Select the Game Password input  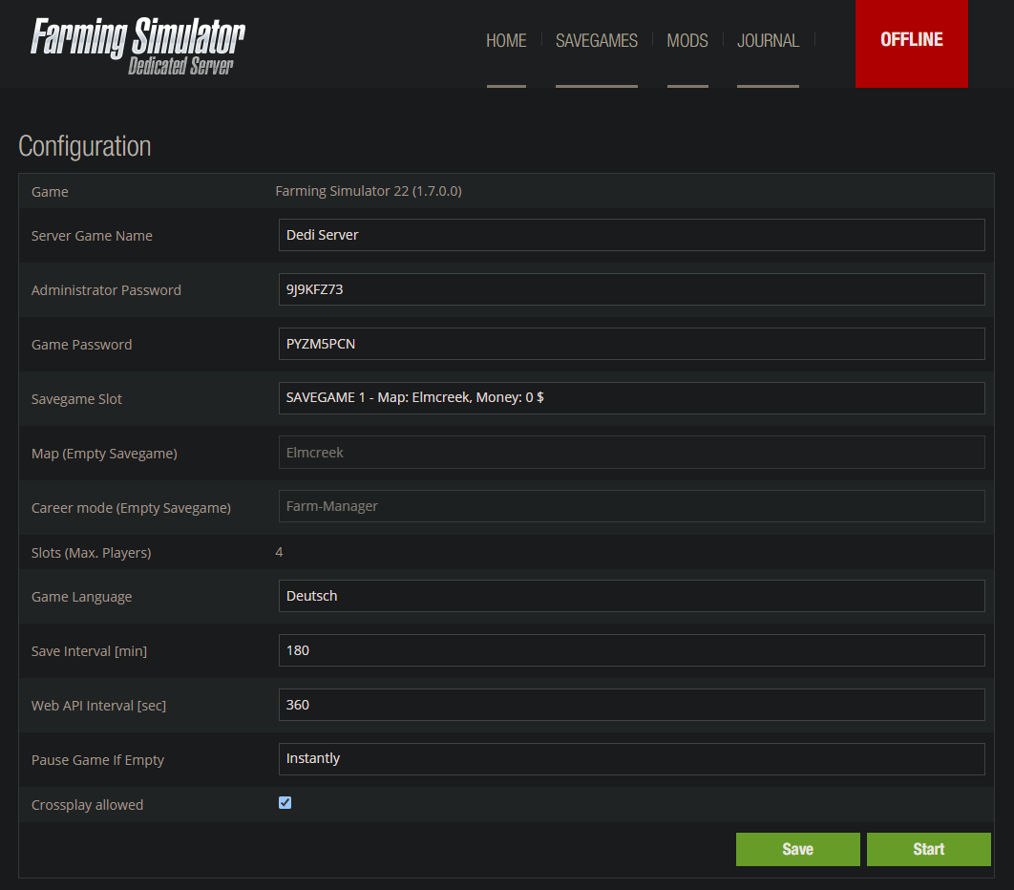point(631,344)
